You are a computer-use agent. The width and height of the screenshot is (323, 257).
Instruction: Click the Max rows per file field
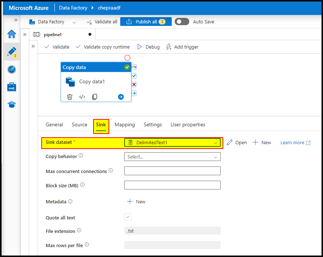pyautogui.click(x=172, y=245)
